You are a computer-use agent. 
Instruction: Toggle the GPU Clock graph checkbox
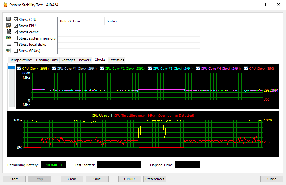246,69
